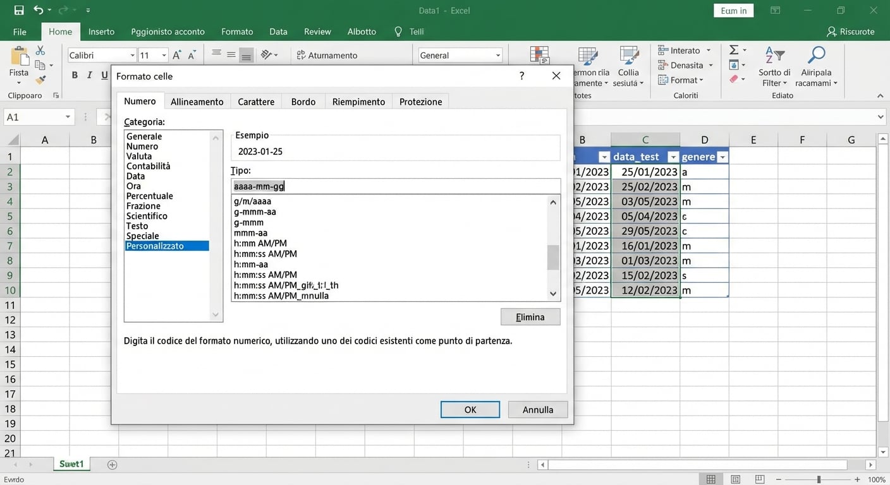Select the Data category

(135, 176)
